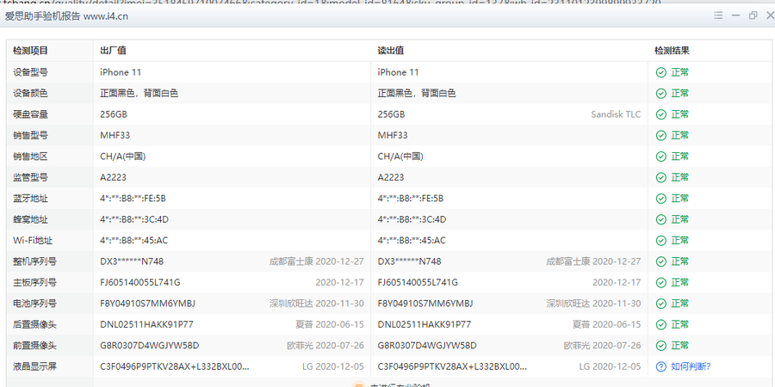Select the 检测结果 column header
Screen dimensions: 775x387
(x=673, y=51)
